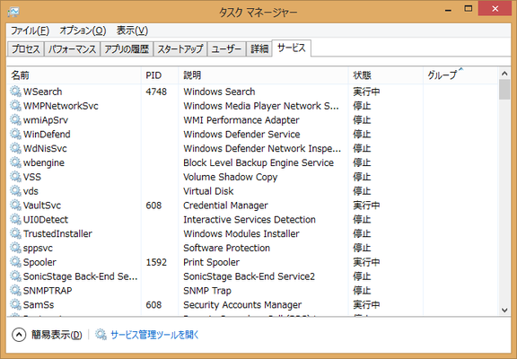Screen dimensions: 517x359
Task: Open the オプション(O) menu
Action: [83, 31]
